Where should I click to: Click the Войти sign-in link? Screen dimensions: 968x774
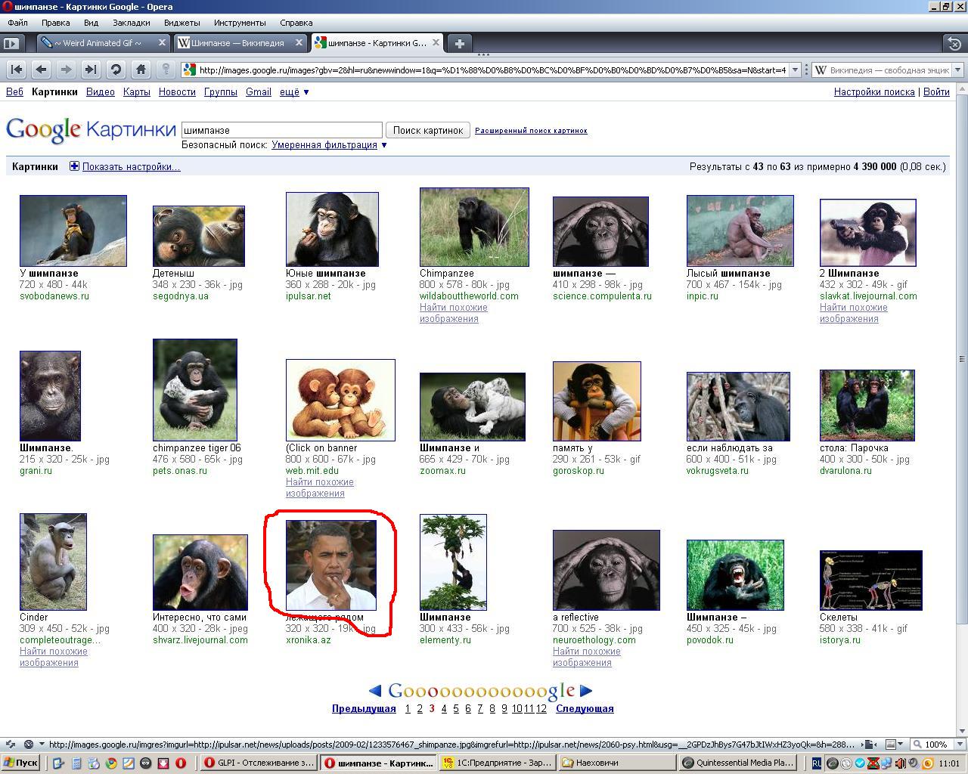tap(936, 92)
